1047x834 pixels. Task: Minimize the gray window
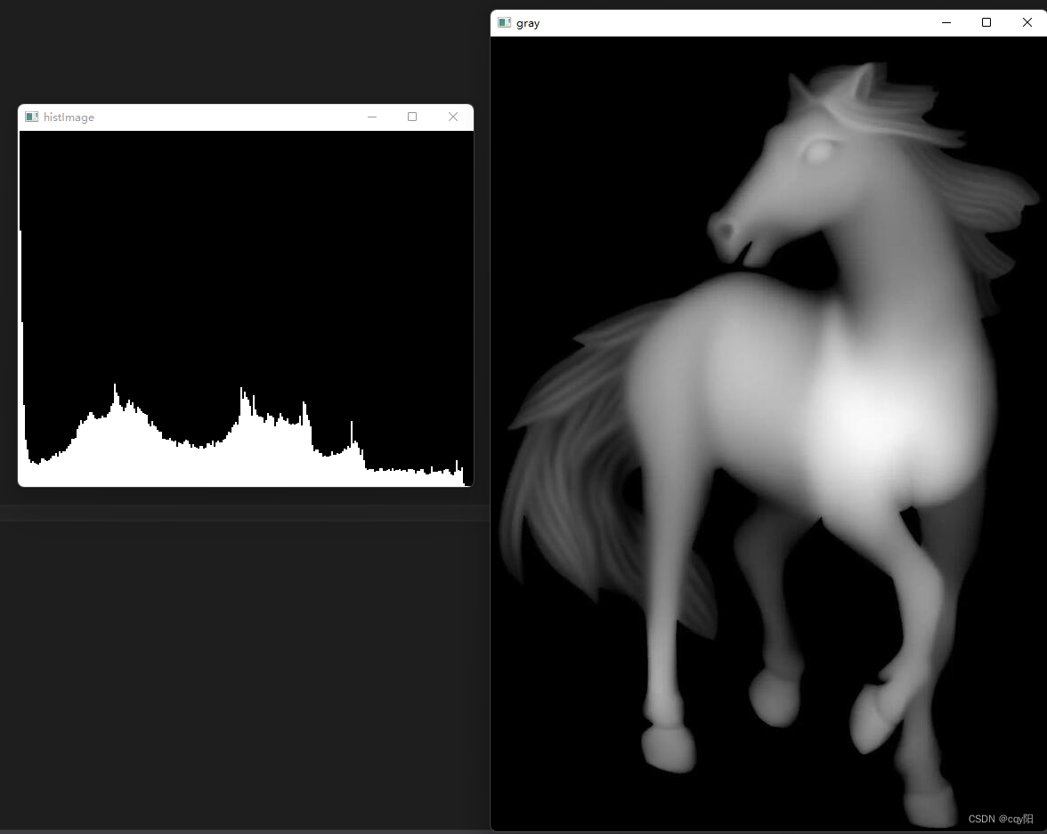946,22
